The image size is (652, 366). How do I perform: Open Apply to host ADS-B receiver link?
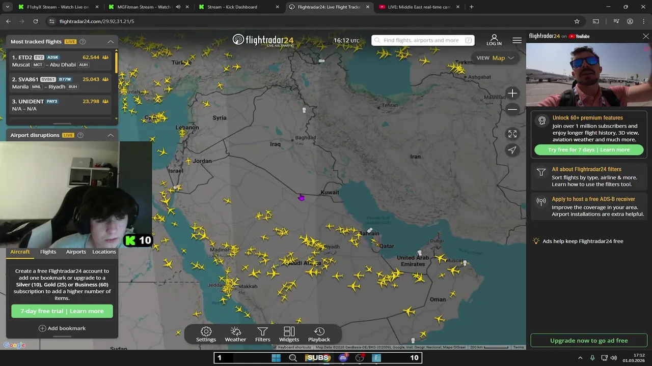coord(589,207)
